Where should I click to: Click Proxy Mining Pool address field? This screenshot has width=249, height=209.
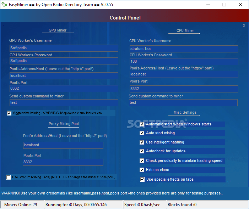pyautogui.click(x=63, y=145)
